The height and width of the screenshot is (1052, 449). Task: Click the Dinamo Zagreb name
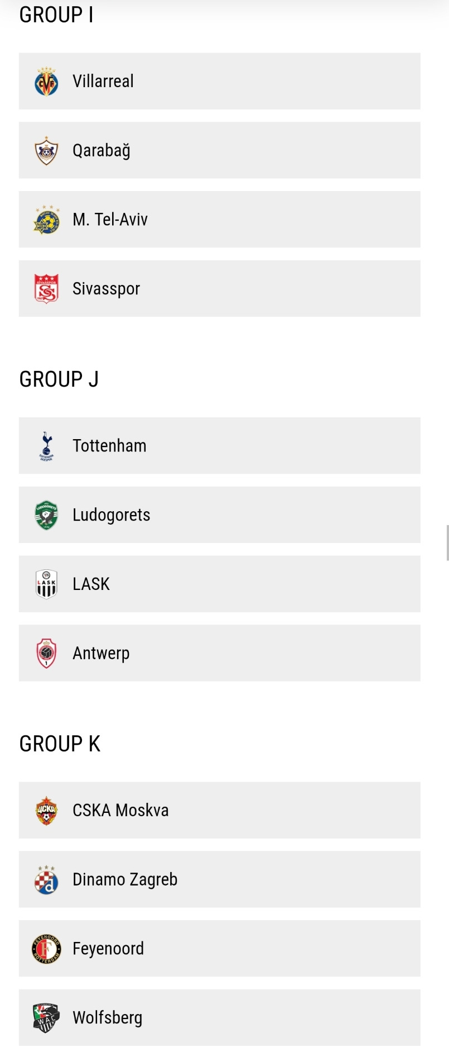[125, 879]
